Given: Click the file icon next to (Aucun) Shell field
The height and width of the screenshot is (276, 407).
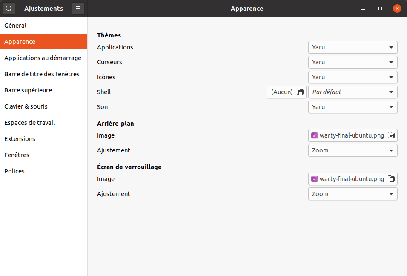Looking at the screenshot, I should pos(299,92).
